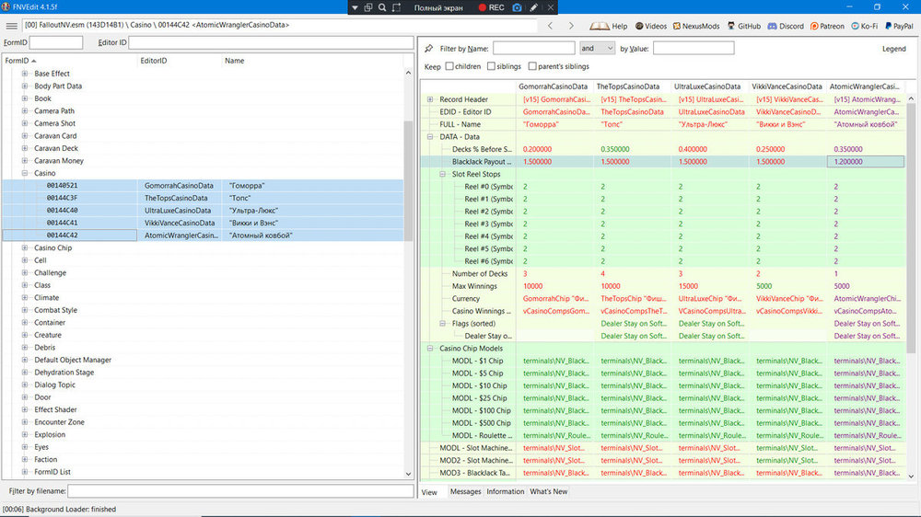Expand the Base Effect tree node

(25, 74)
